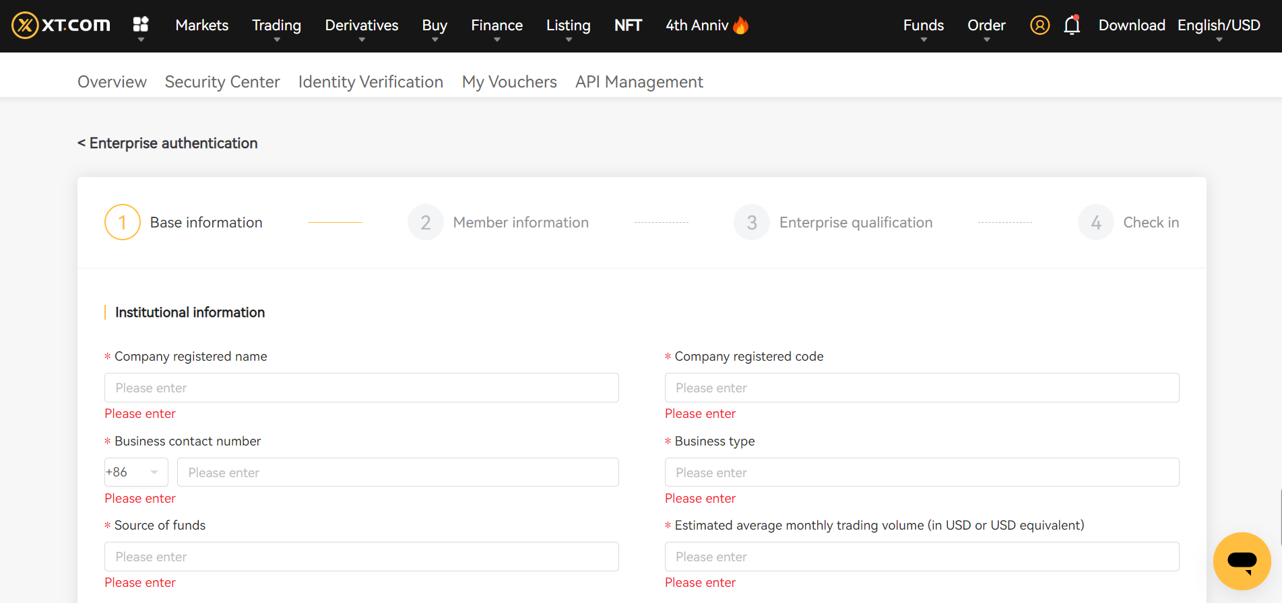The height and width of the screenshot is (603, 1282).
Task: Click the Download link
Action: (1131, 26)
